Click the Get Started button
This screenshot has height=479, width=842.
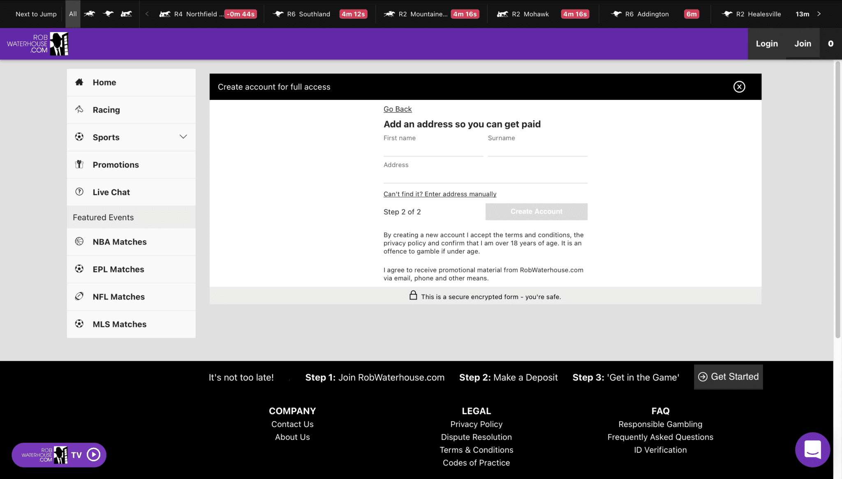[728, 377]
